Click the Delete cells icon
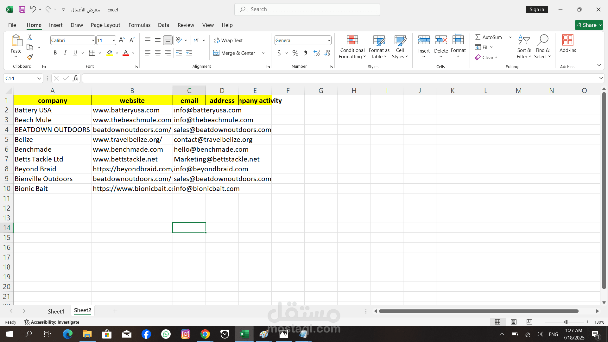 point(441,40)
